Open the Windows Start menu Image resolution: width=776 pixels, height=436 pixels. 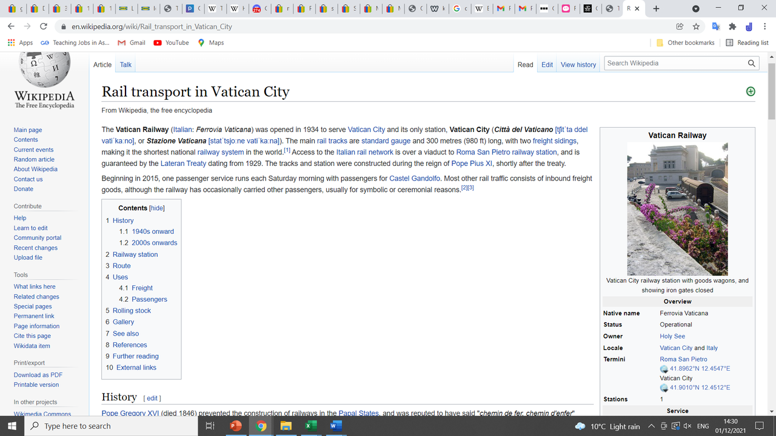click(x=13, y=426)
